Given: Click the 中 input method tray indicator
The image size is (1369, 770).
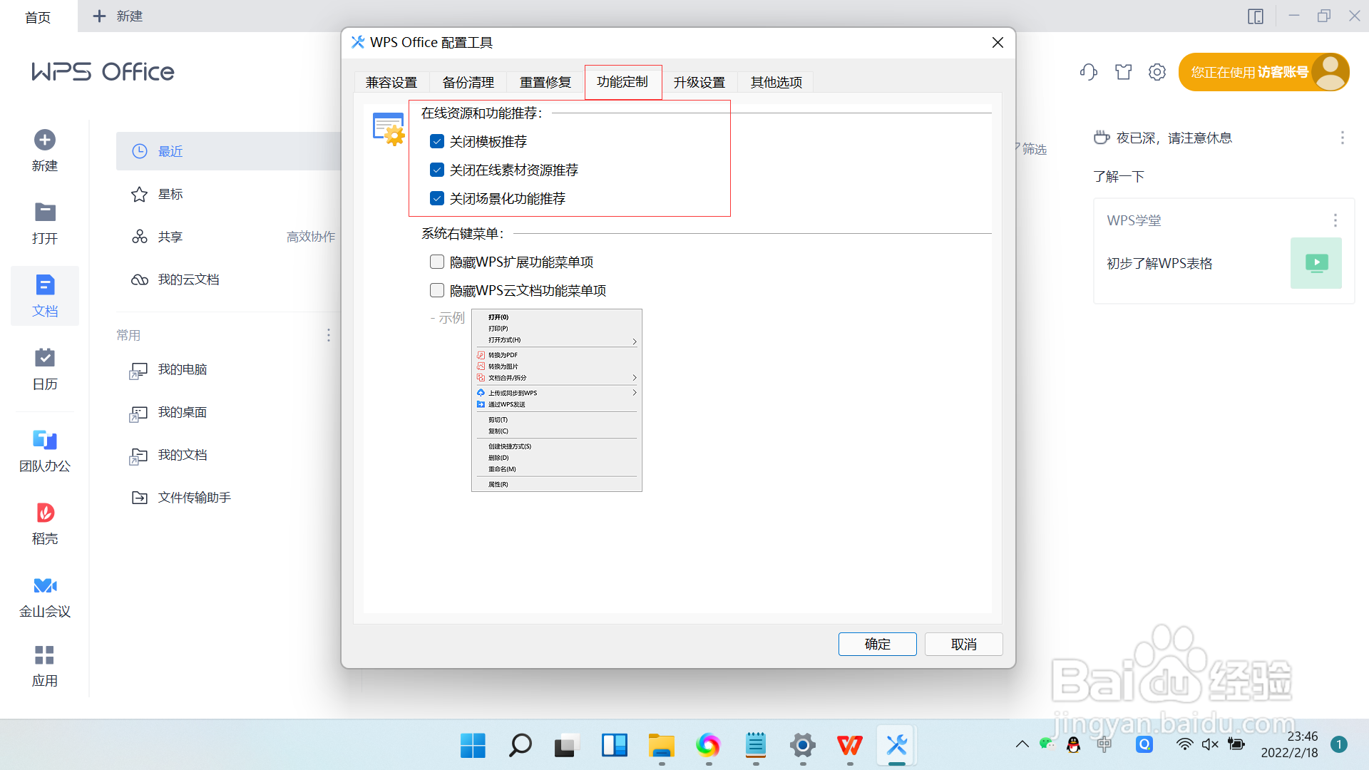Looking at the screenshot, I should point(1104,744).
